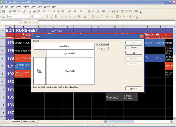Click the Data Sources icon
The image size is (176, 127).
[126, 11]
